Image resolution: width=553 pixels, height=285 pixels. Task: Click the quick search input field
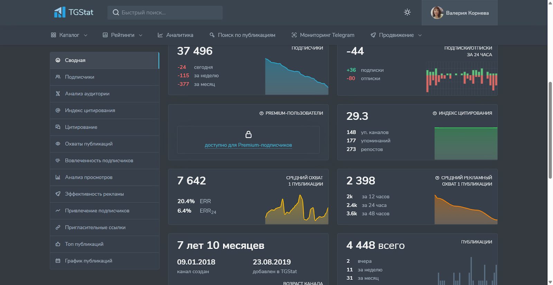point(165,13)
